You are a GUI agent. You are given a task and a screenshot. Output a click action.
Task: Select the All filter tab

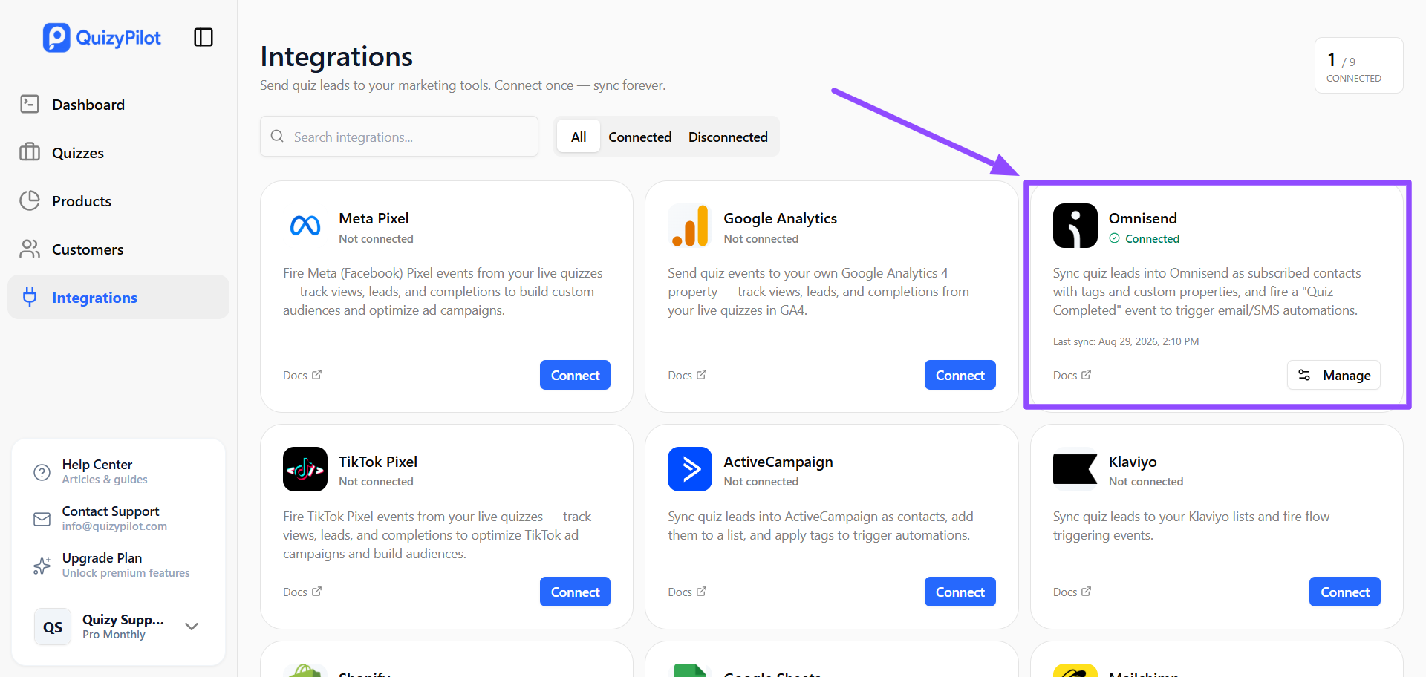579,137
